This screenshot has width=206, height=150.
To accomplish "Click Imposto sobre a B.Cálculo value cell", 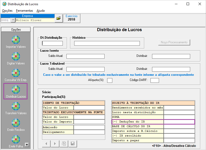I will point(179,131).
